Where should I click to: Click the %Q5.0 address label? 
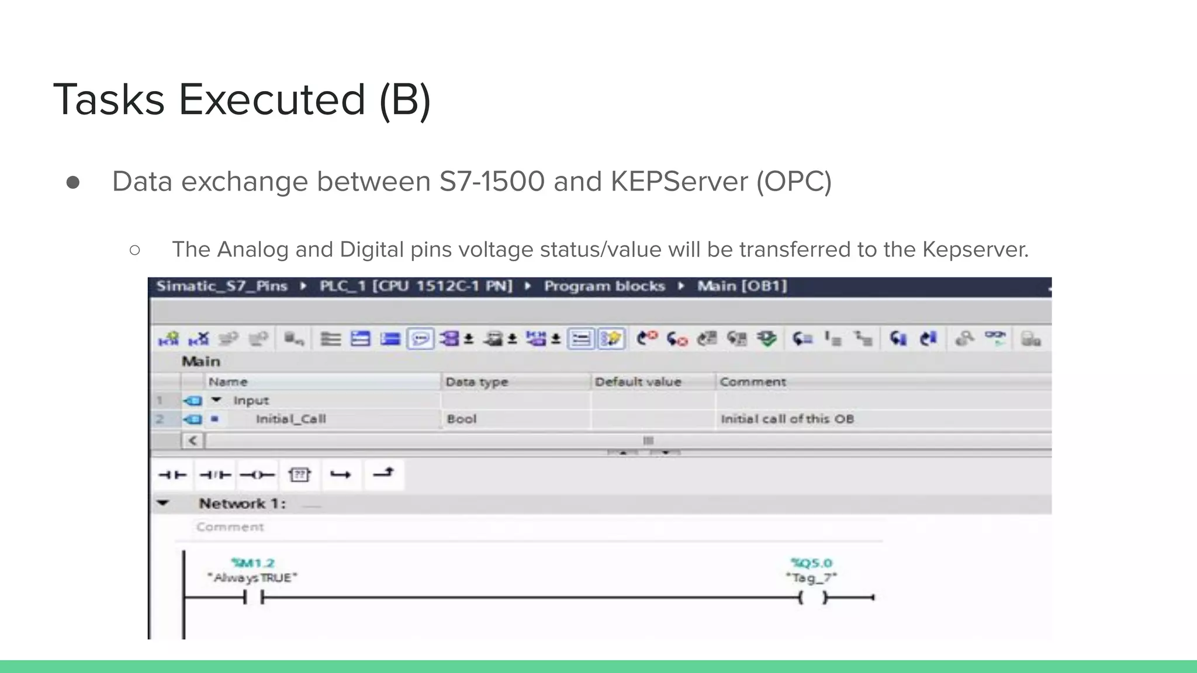811,563
